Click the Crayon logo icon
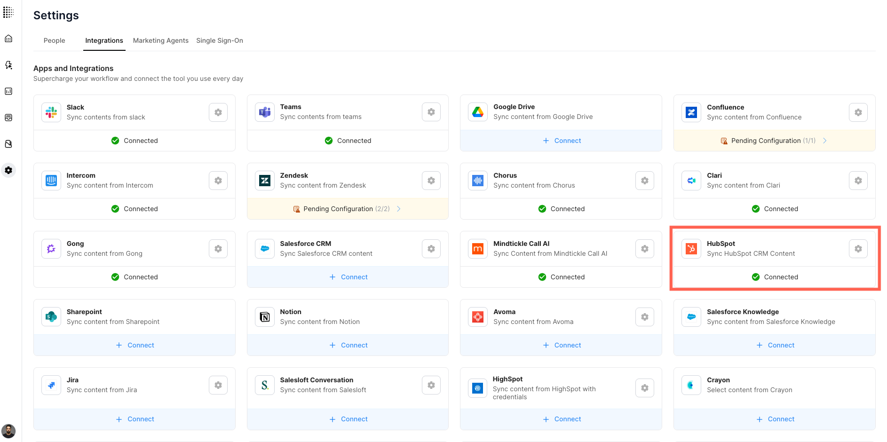 tap(691, 385)
